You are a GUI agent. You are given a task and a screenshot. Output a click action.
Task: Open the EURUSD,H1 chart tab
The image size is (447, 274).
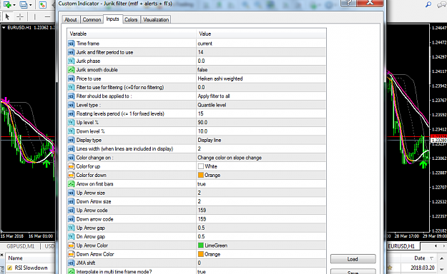401,246
